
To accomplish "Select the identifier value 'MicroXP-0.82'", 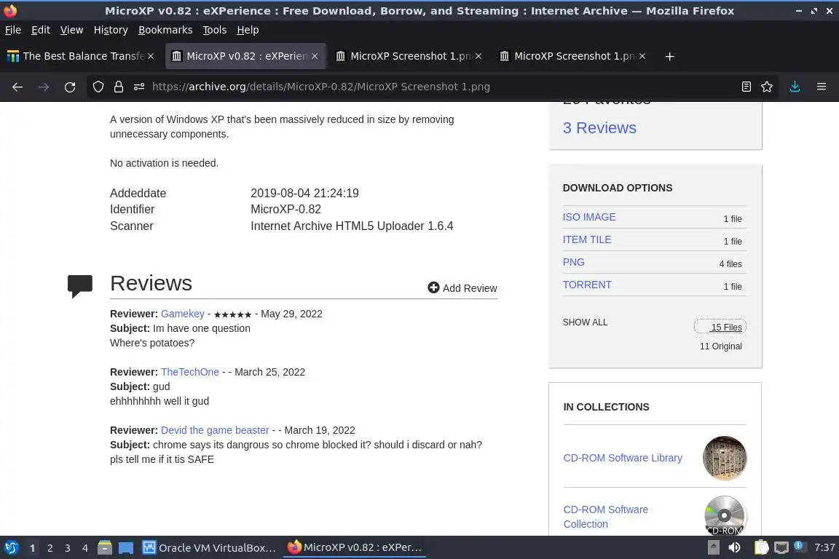I will pos(285,209).
